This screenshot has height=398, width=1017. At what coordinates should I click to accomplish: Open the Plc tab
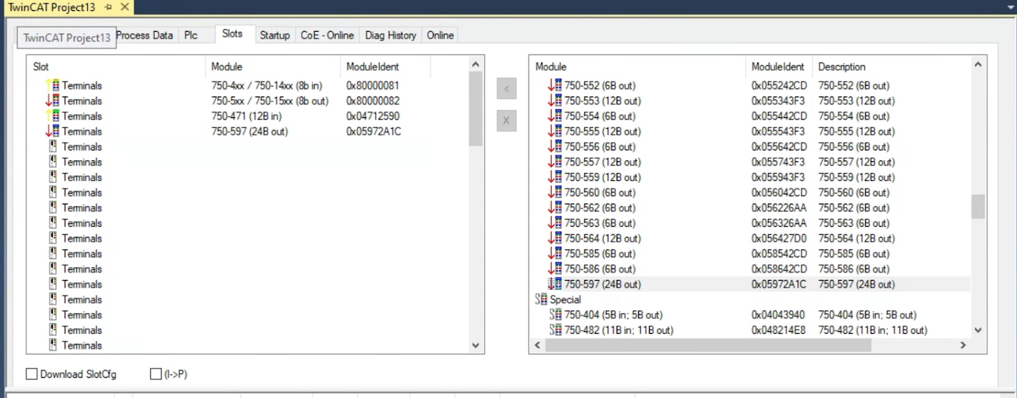click(x=191, y=35)
